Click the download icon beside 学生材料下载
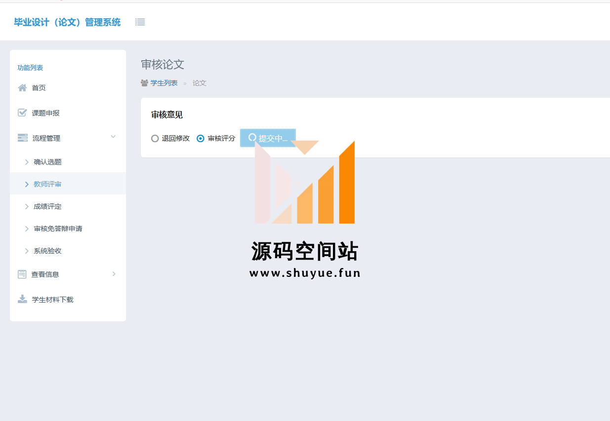 [22, 299]
